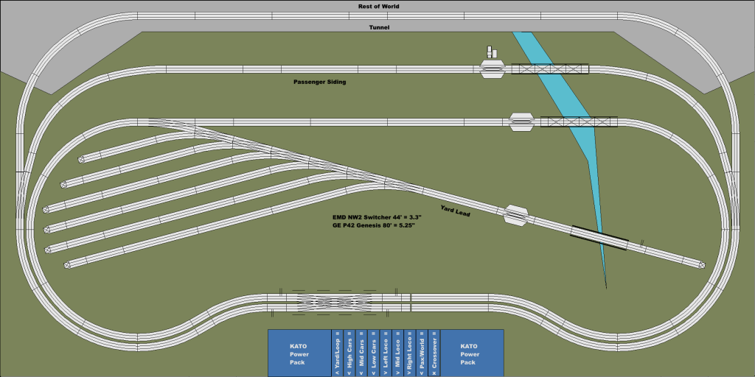Click the rerailer on the middle loop track
The image size is (755, 377).
[x=521, y=121]
